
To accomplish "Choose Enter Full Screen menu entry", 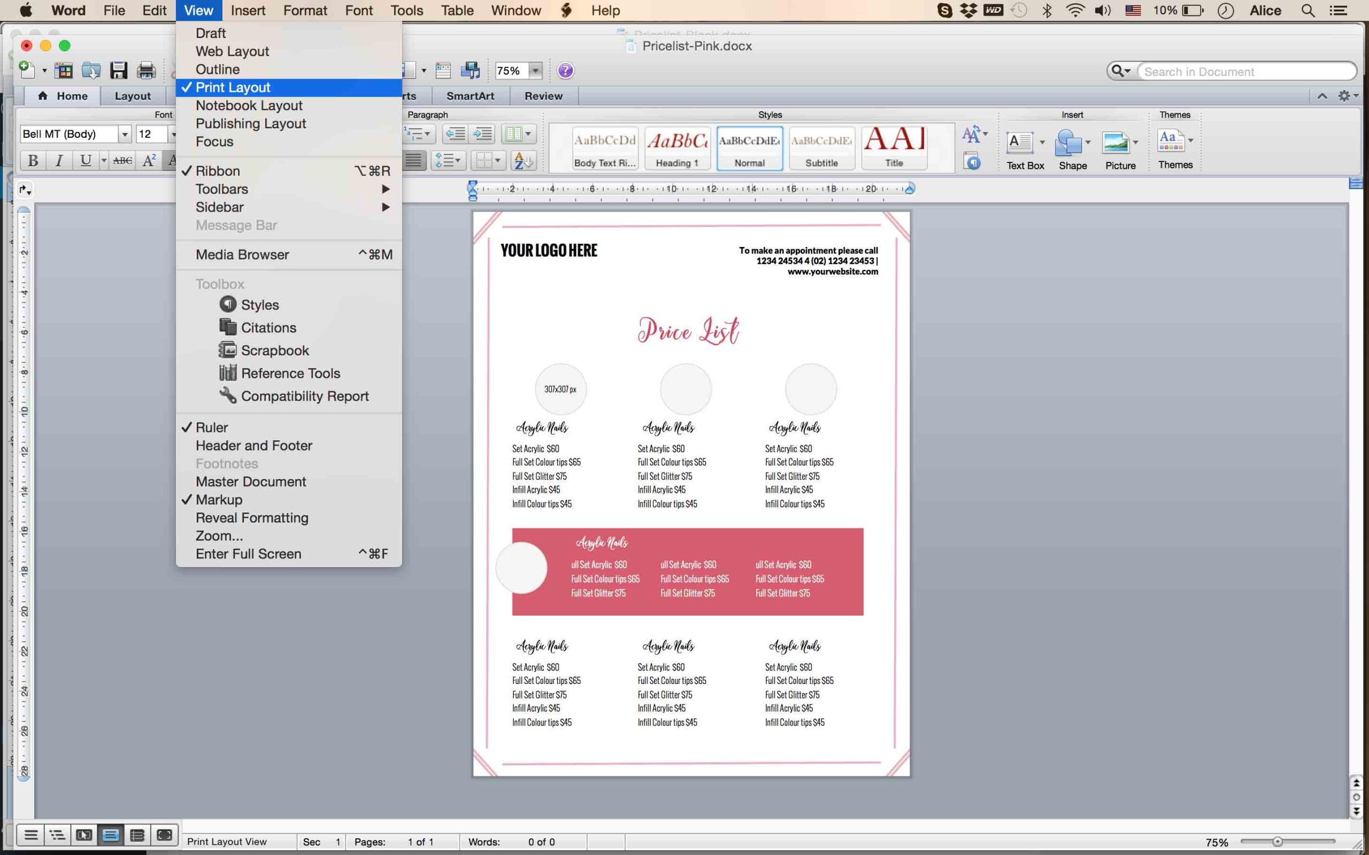I will click(248, 554).
